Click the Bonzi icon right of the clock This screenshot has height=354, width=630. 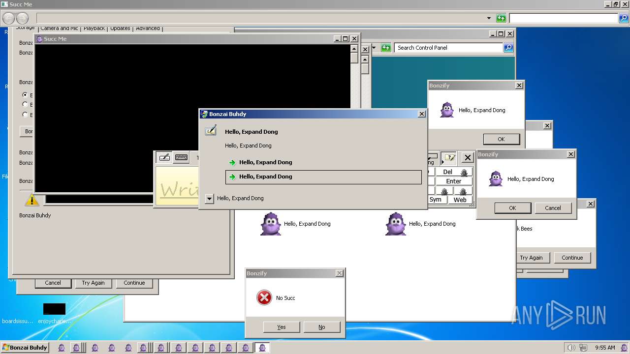pos(624,348)
